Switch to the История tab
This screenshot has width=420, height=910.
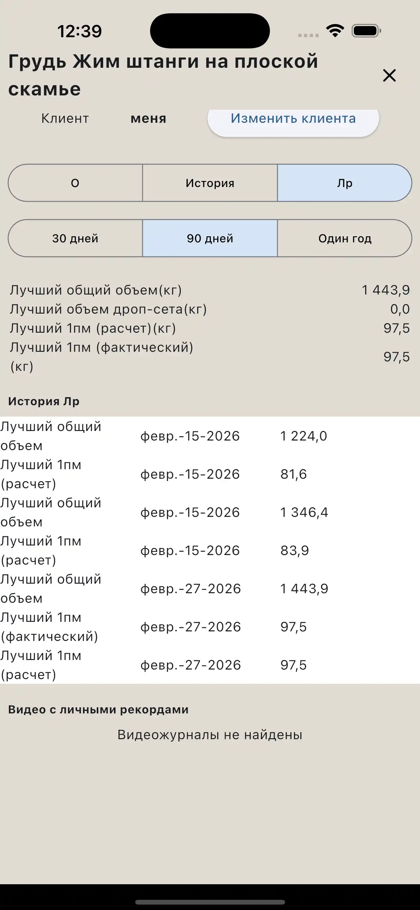tap(210, 183)
